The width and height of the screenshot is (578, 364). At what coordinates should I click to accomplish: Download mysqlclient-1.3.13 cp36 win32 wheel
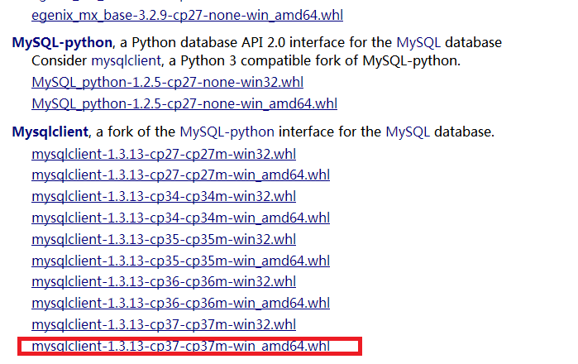point(164,282)
